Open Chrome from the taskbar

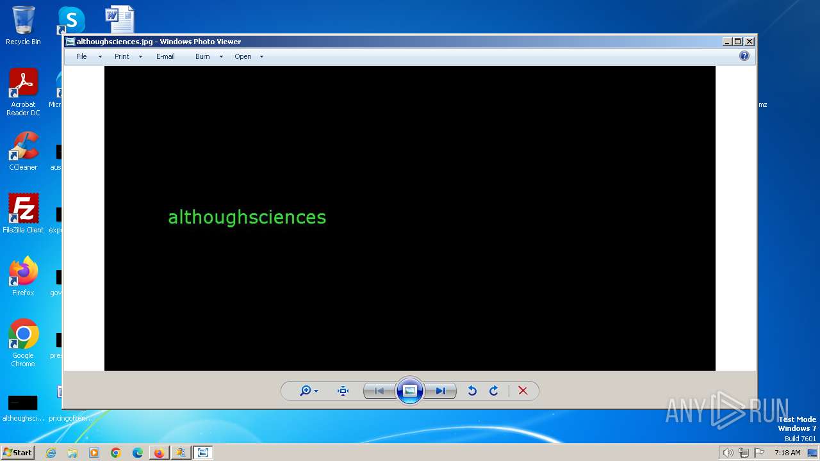click(116, 453)
